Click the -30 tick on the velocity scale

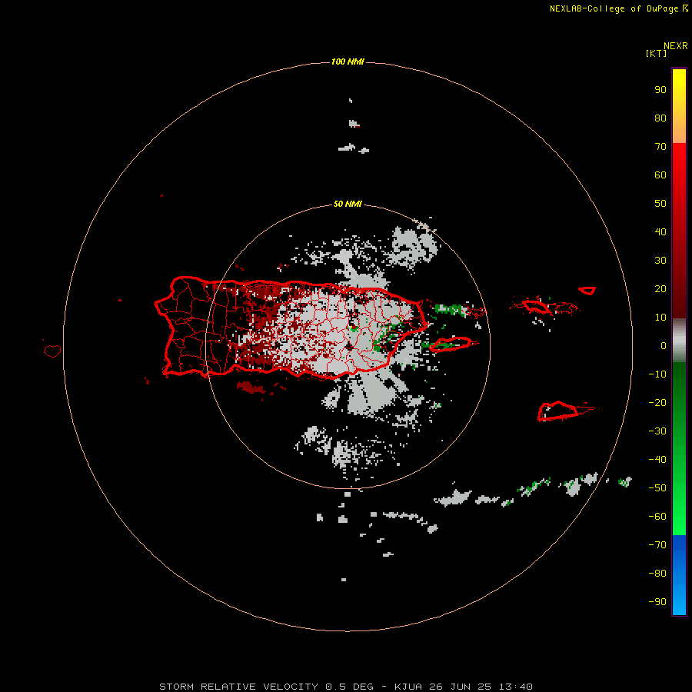click(x=657, y=431)
